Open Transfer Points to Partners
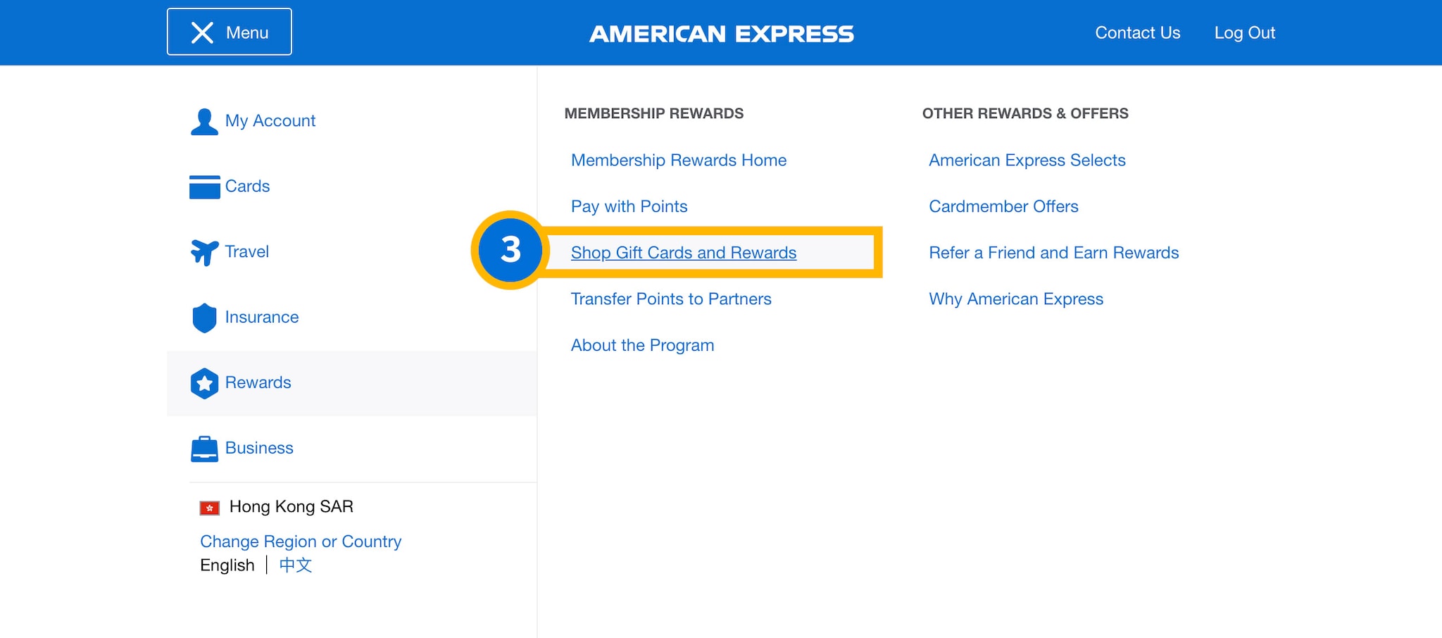The height and width of the screenshot is (638, 1442). coord(670,299)
